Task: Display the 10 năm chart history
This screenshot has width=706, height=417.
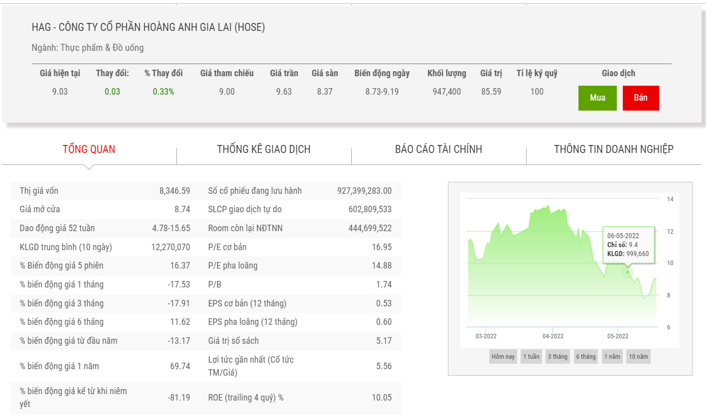Action: tap(638, 357)
